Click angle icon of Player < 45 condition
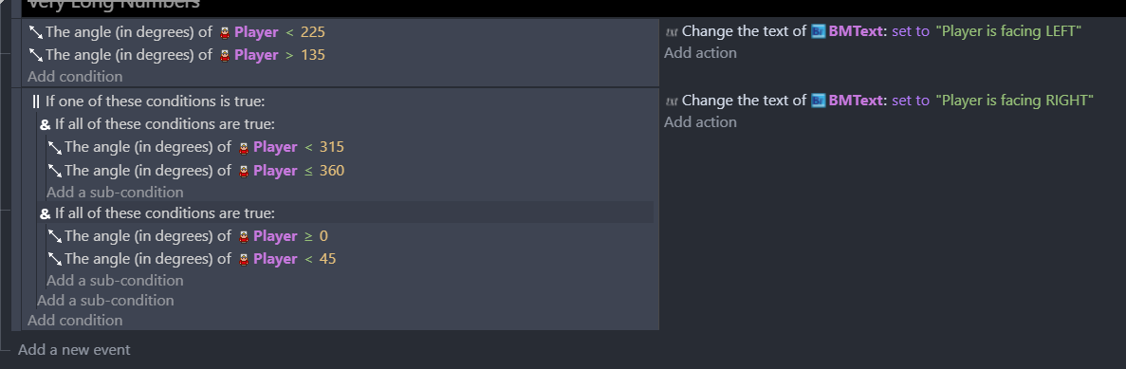This screenshot has width=1126, height=369. click(x=55, y=259)
